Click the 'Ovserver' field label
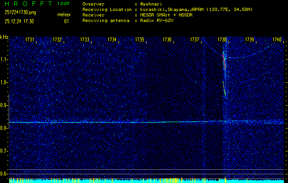The height and width of the screenshot is (183, 288). [x=93, y=4]
